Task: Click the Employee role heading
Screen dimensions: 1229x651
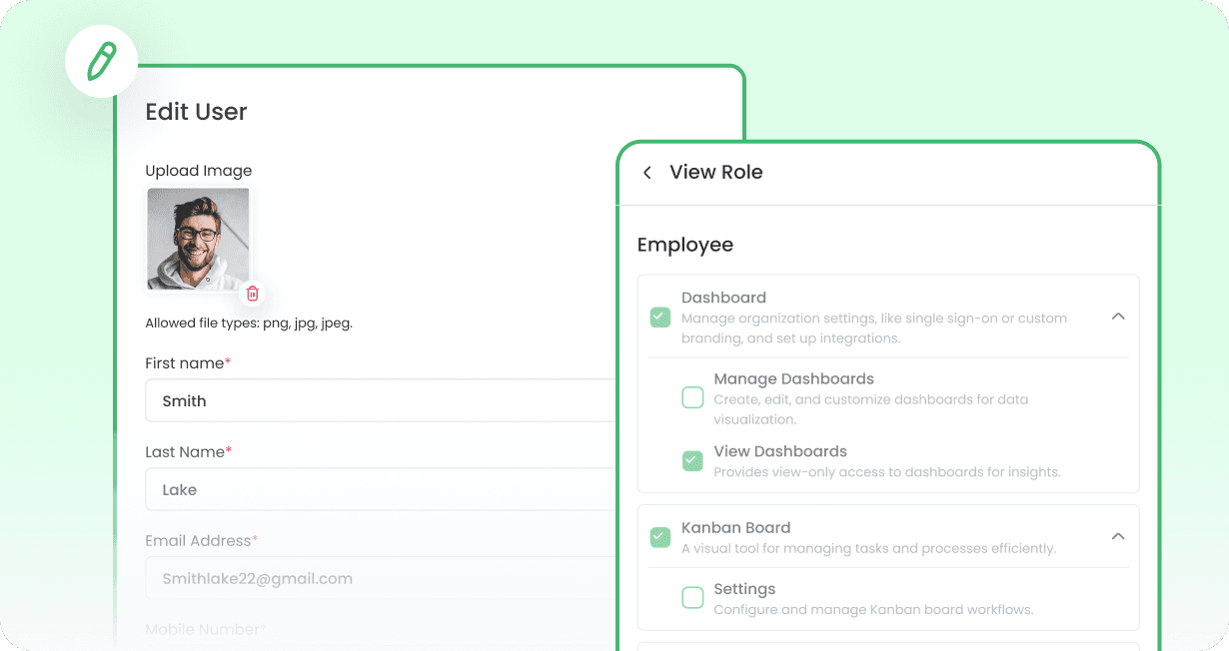Action: (x=685, y=245)
